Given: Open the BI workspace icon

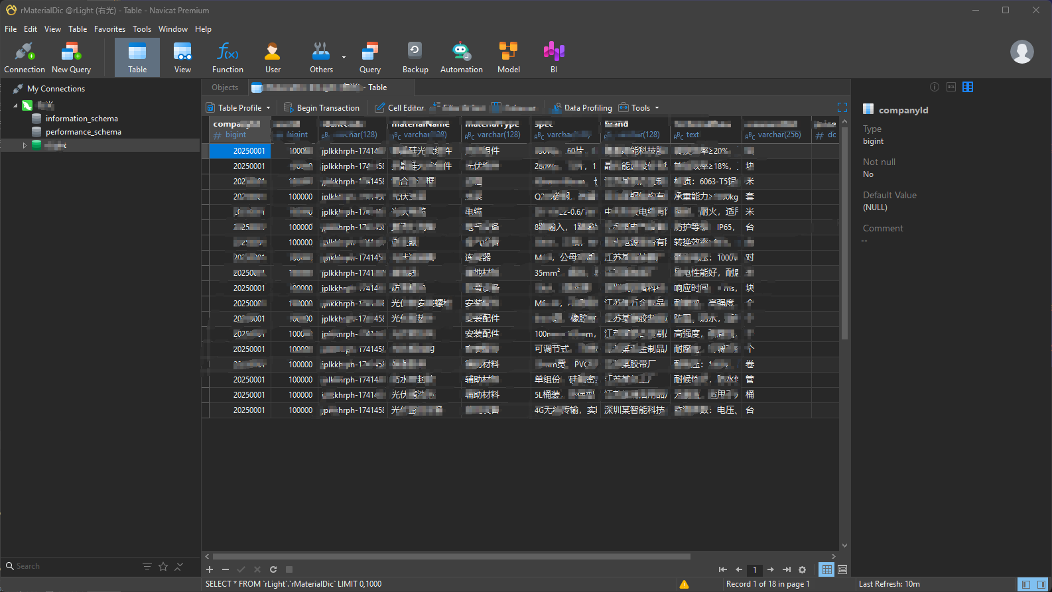Looking at the screenshot, I should pos(553,58).
